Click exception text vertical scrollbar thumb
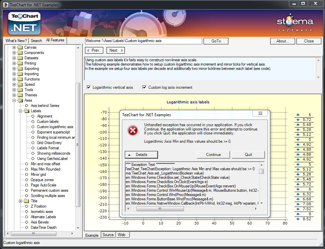 click(262, 172)
